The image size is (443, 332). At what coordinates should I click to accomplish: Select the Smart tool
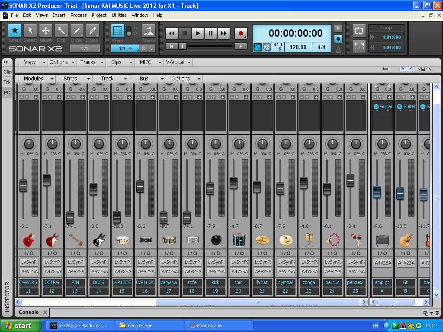point(15,31)
